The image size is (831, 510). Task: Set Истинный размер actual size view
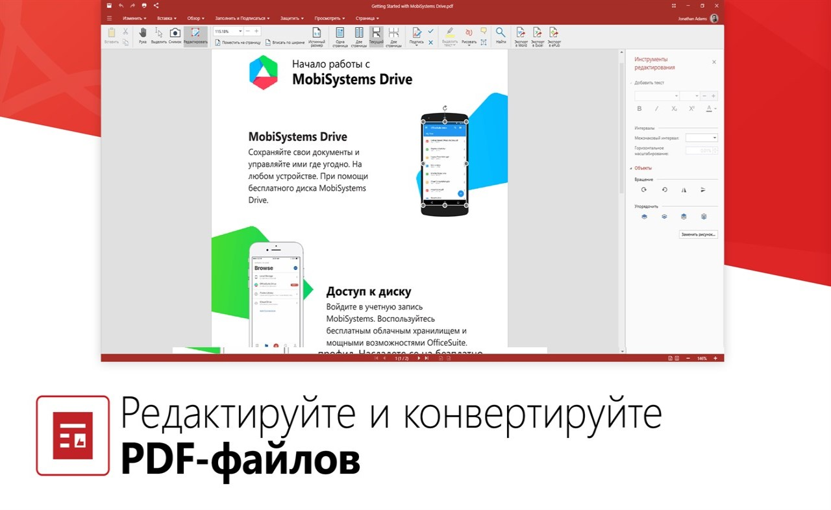[317, 37]
